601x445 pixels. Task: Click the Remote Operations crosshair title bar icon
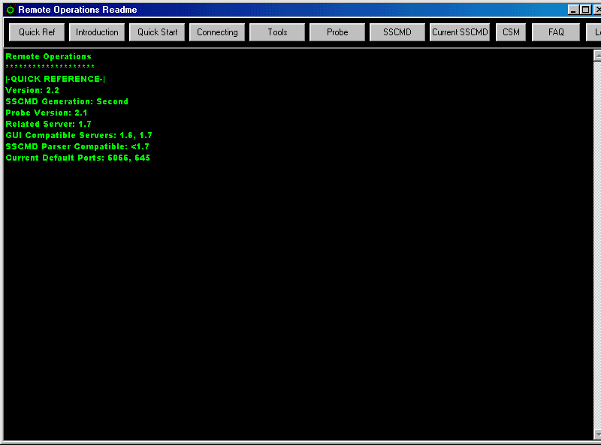click(x=10, y=10)
